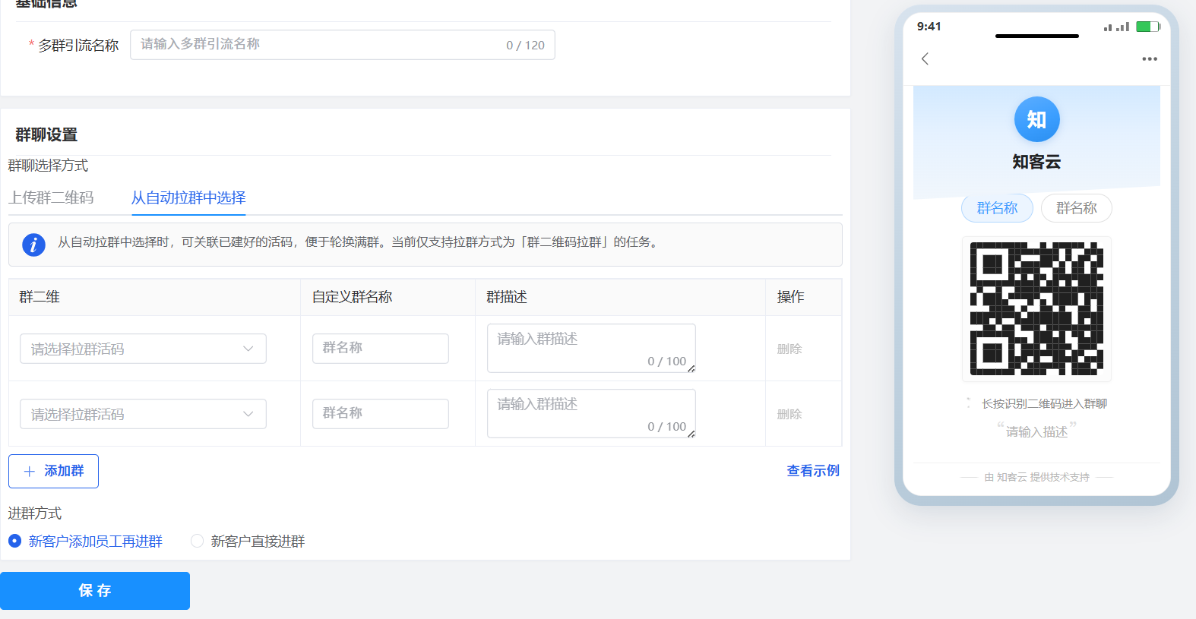Screen dimensions: 1196x619
Task: Tap the back arrow in phone preview
Action: (925, 58)
